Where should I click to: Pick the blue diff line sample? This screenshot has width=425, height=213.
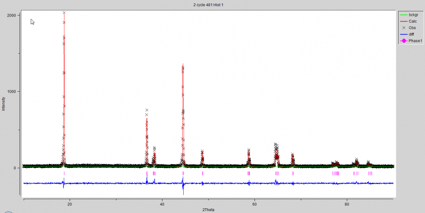[x=403, y=34]
